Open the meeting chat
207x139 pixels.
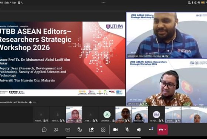click(44, 130)
